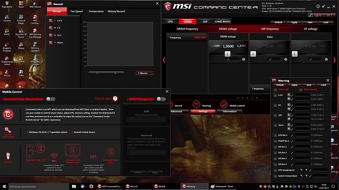The width and height of the screenshot is (339, 190).
Task: Check the SYS fan 2 checkbox in Warning
Action: coord(275,152)
